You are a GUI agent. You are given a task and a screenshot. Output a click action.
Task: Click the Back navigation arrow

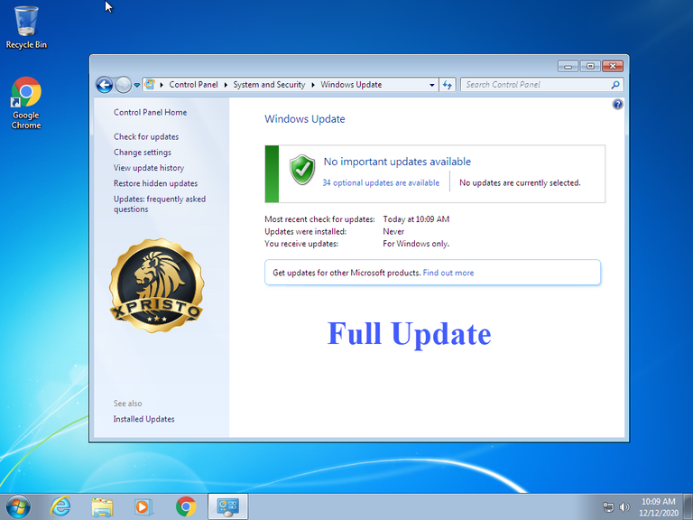(x=105, y=85)
